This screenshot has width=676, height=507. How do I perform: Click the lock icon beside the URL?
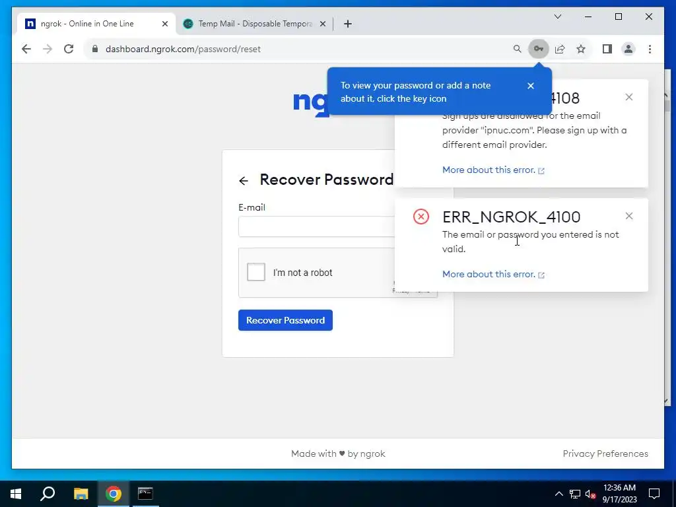click(x=95, y=49)
